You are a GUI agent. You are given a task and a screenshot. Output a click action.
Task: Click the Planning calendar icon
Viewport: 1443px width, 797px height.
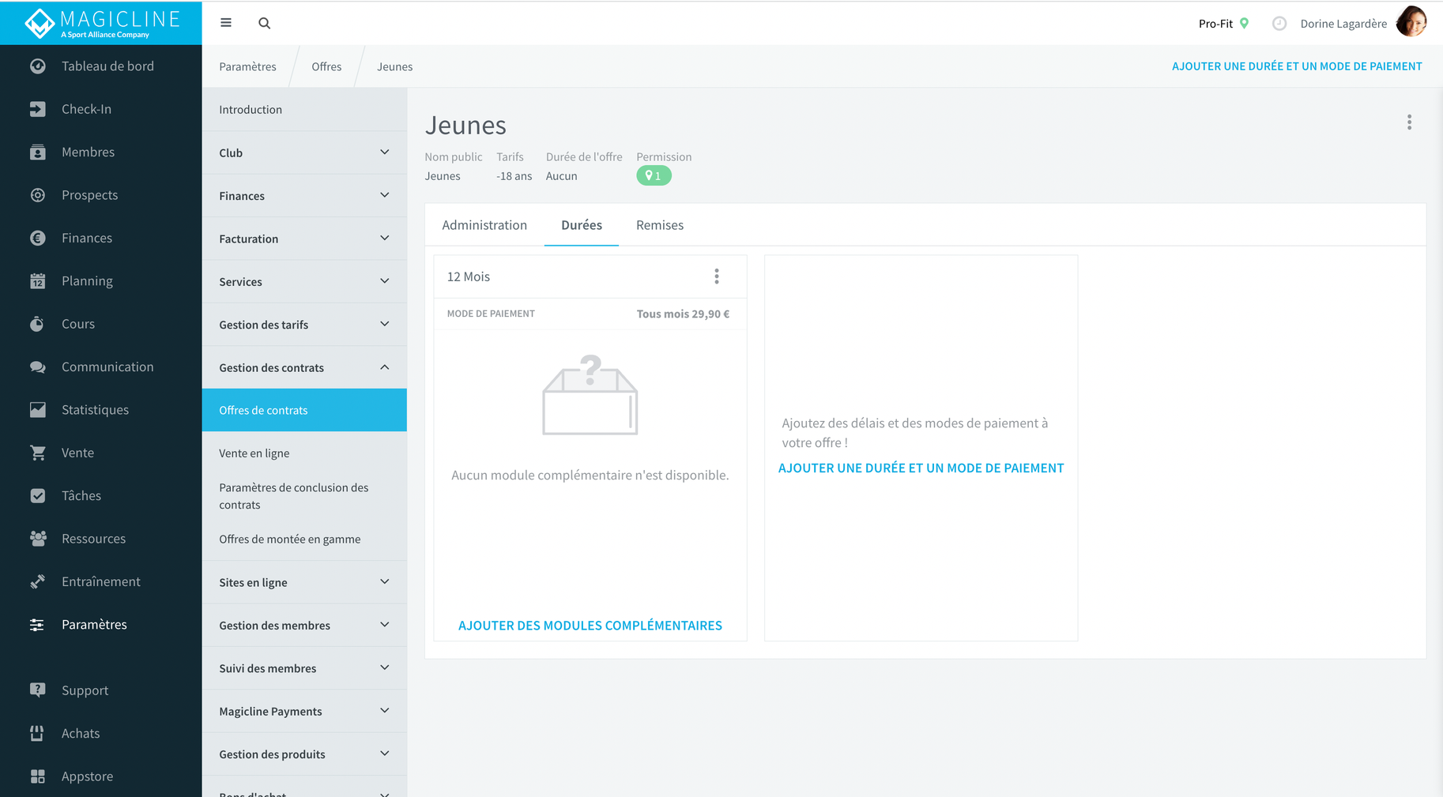tap(37, 281)
